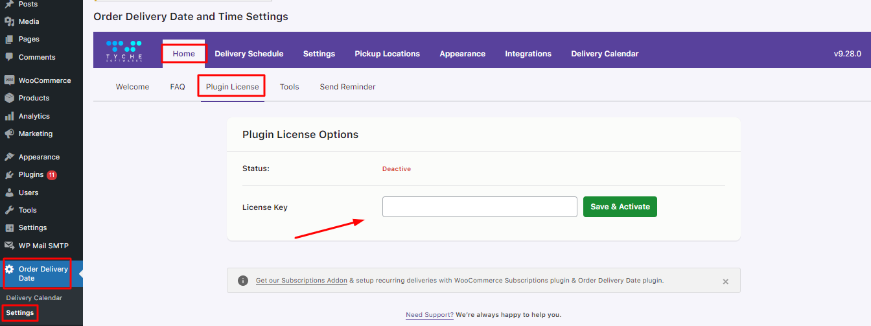Click the Products box icon

tap(9, 98)
